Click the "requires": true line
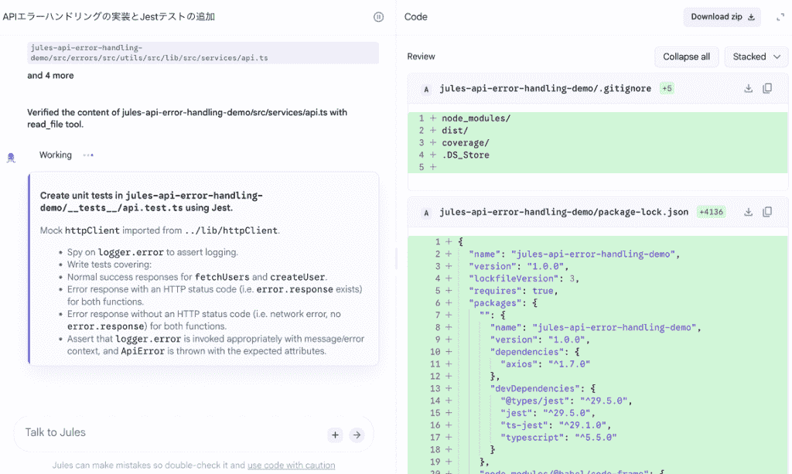 point(598,291)
